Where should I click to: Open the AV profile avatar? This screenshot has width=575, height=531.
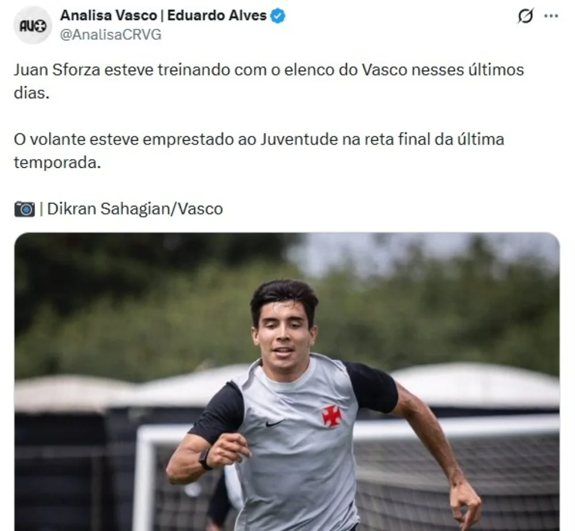point(33,26)
